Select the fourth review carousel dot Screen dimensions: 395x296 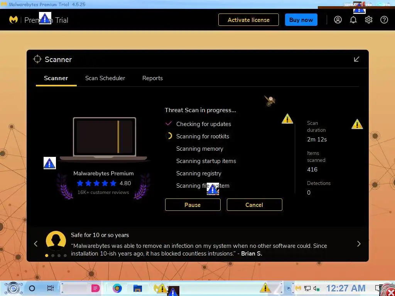tap(65, 256)
